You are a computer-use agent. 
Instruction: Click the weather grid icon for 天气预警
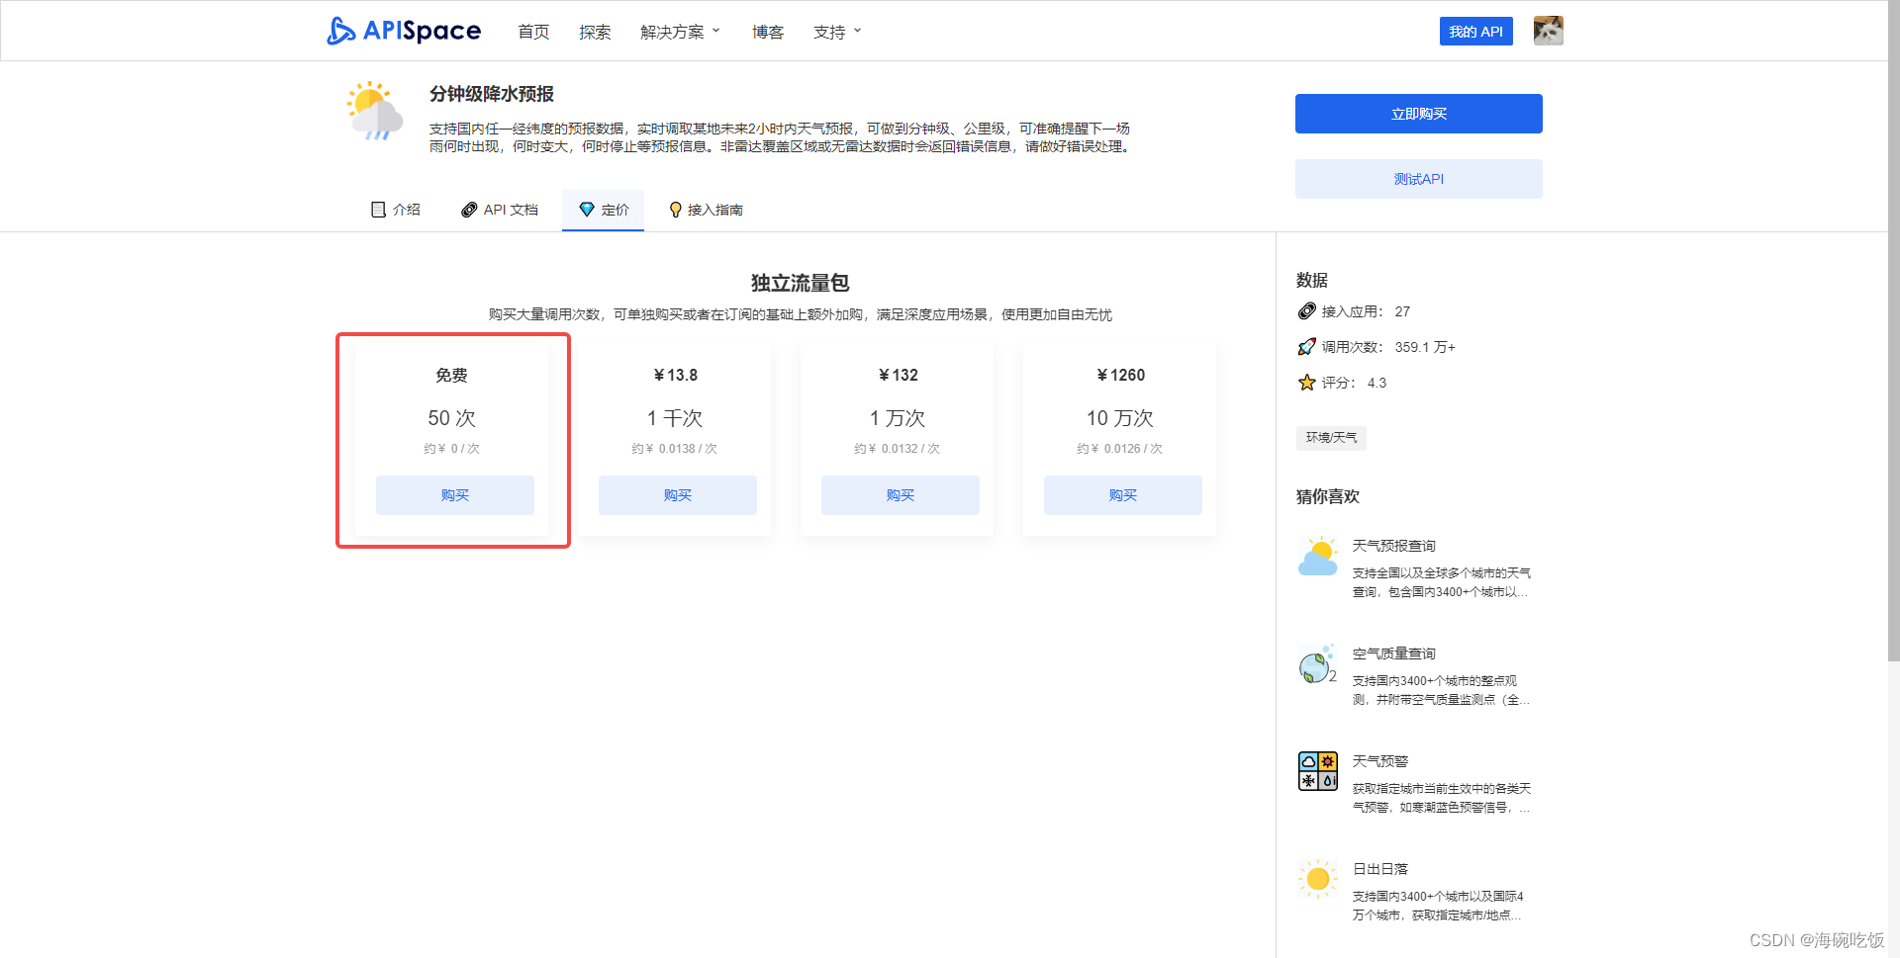click(1317, 771)
